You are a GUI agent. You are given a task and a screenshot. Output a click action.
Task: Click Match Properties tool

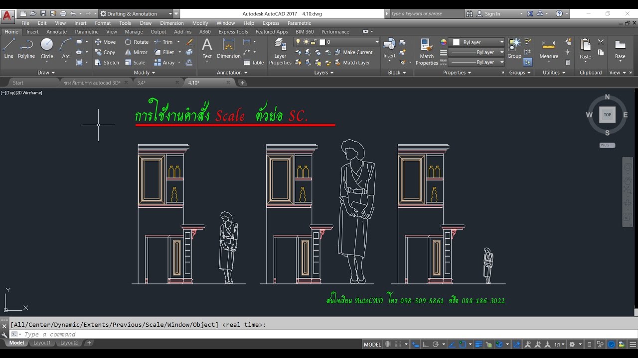coord(427,52)
